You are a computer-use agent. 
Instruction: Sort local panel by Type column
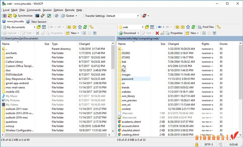(64, 44)
